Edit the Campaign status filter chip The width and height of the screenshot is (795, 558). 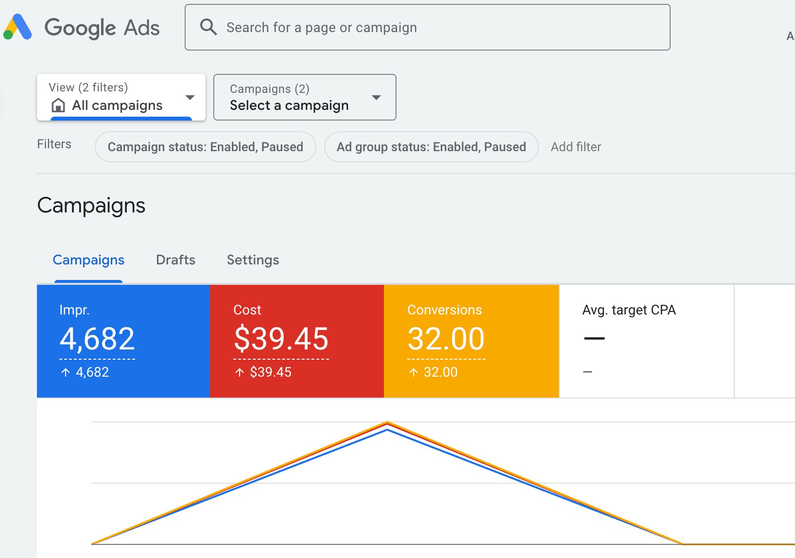pyautogui.click(x=205, y=147)
